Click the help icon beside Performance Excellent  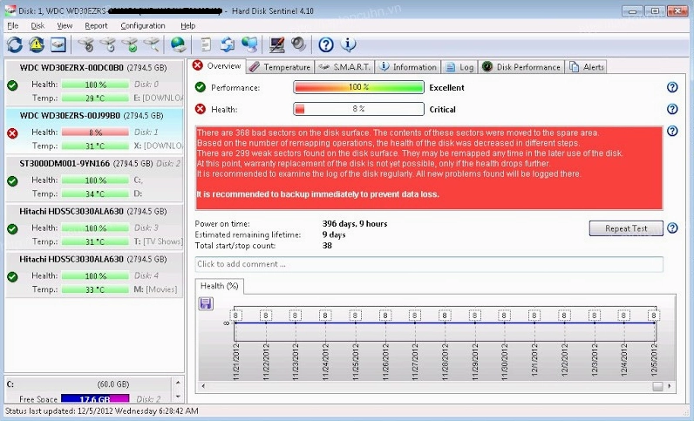coord(672,87)
